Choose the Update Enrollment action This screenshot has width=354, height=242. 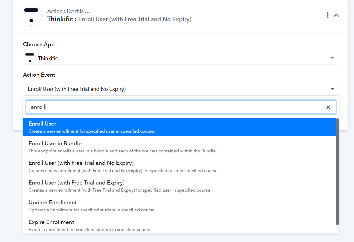(x=180, y=206)
